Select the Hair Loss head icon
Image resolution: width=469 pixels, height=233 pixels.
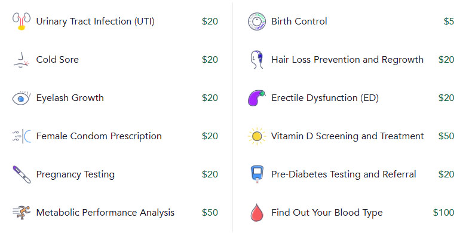tap(257, 60)
